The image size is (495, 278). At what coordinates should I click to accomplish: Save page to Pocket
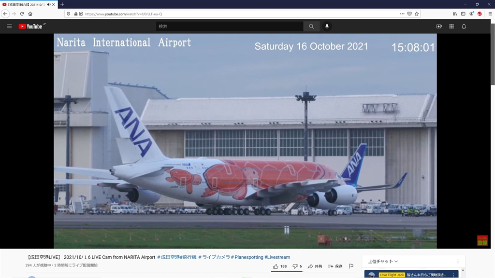[x=409, y=14]
